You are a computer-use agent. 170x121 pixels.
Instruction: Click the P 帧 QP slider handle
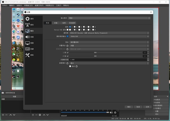point(95,56)
